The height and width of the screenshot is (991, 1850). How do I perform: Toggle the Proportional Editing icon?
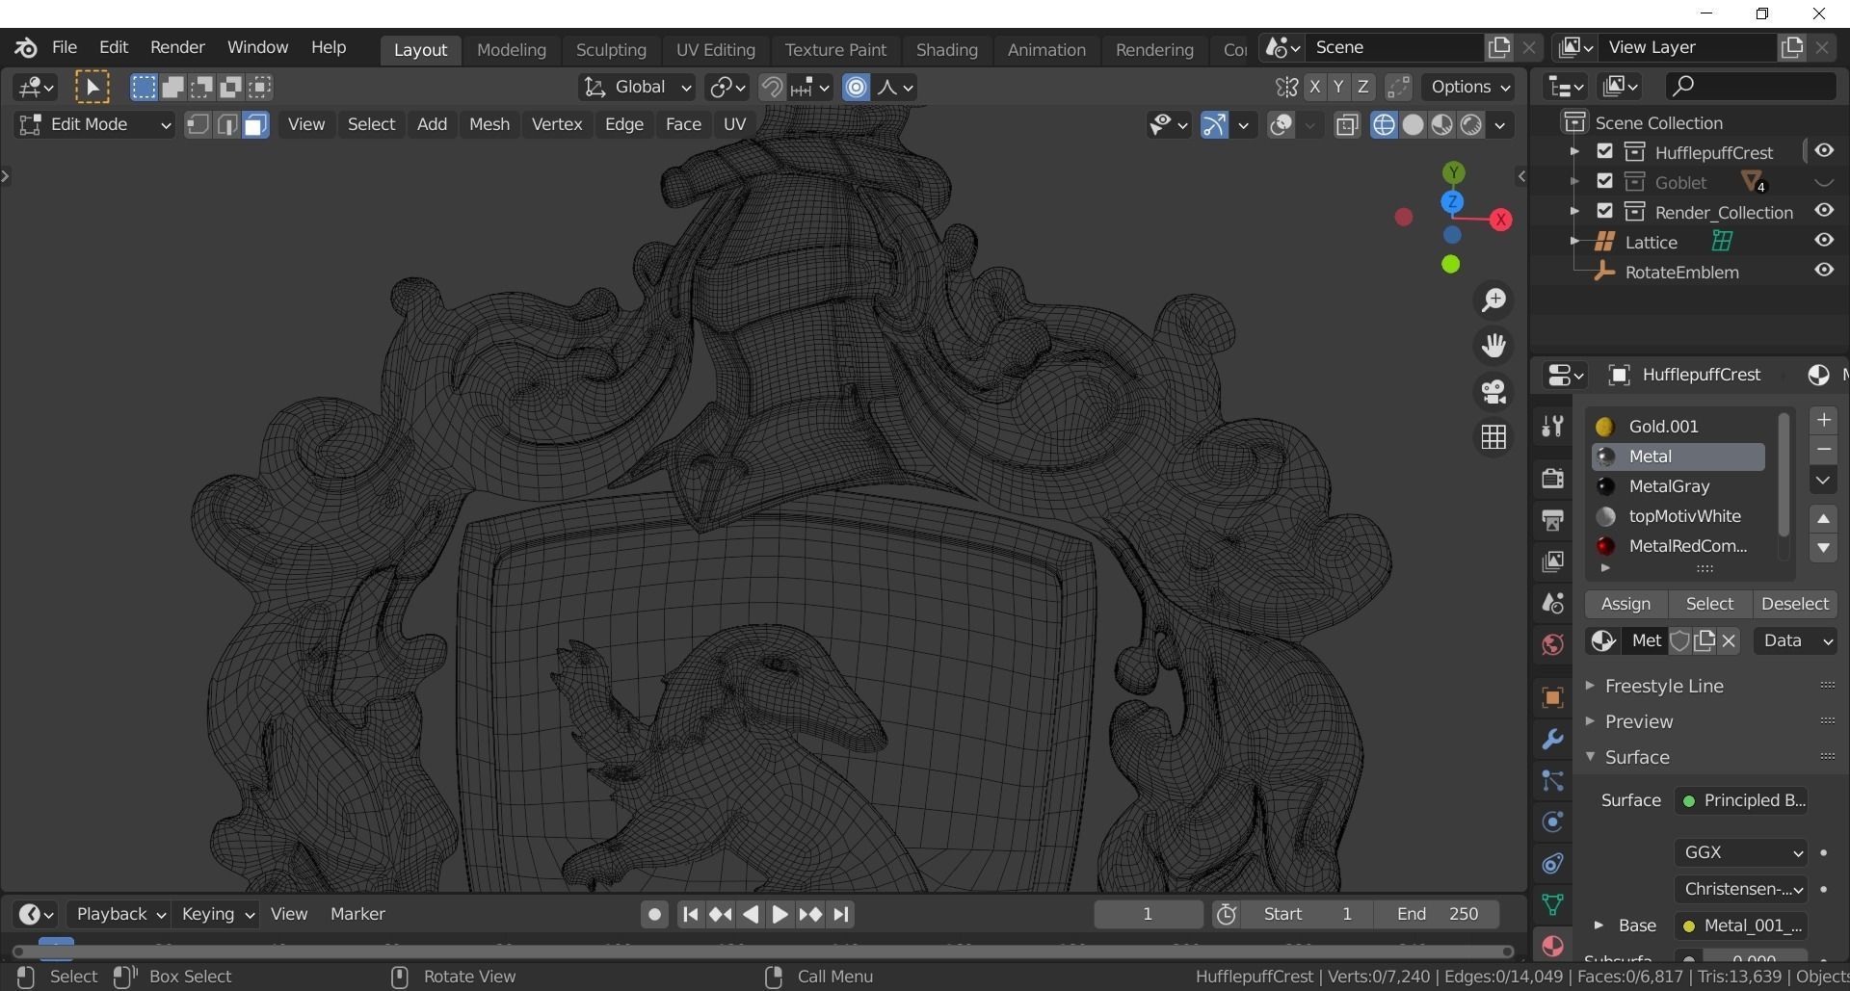coord(856,88)
